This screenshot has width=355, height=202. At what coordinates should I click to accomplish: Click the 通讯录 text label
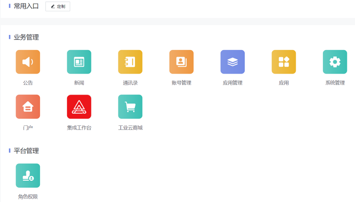130,83
